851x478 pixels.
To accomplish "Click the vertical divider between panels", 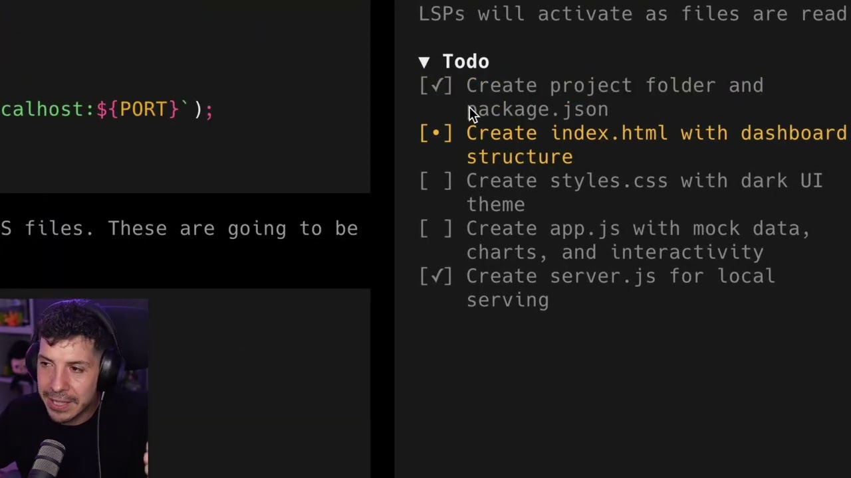I will (382, 239).
